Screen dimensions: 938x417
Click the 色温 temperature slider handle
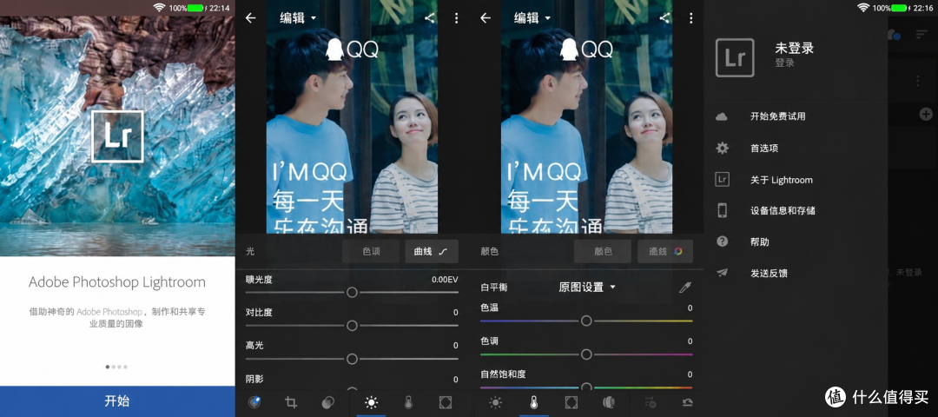586,321
